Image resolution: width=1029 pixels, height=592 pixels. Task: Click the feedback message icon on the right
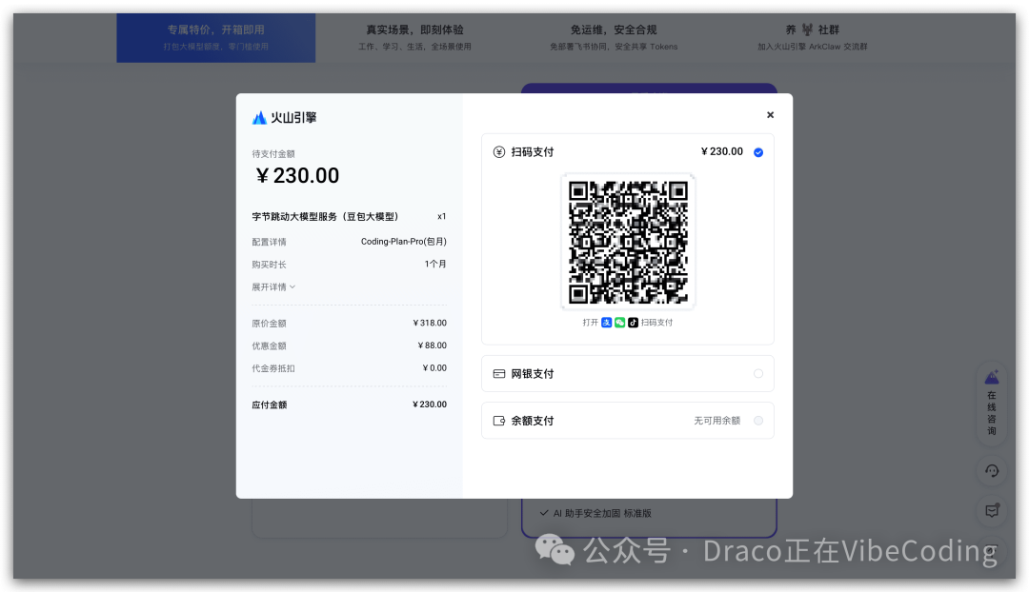click(992, 511)
